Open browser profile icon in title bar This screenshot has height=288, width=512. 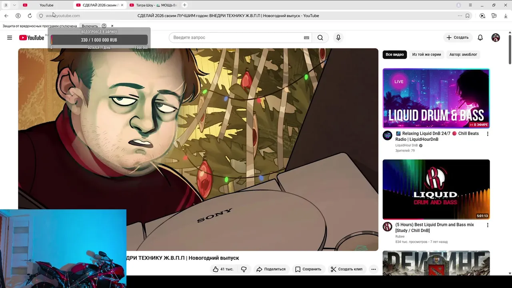tap(459, 5)
